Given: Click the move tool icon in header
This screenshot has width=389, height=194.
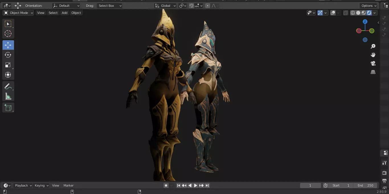Looking at the screenshot, I should [18, 6].
